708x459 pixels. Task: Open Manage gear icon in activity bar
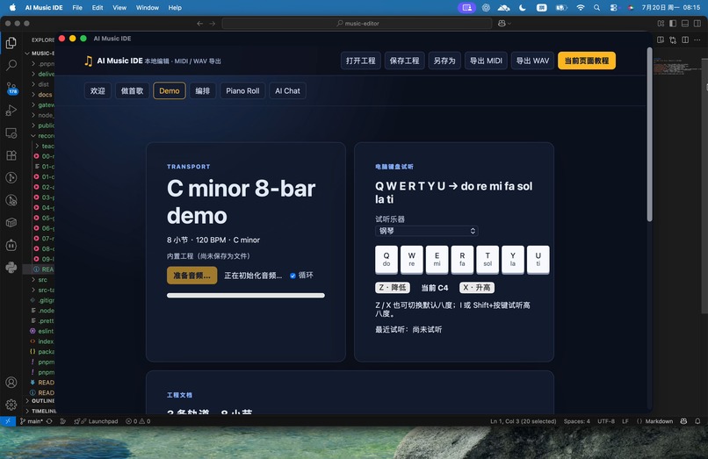tap(11, 405)
